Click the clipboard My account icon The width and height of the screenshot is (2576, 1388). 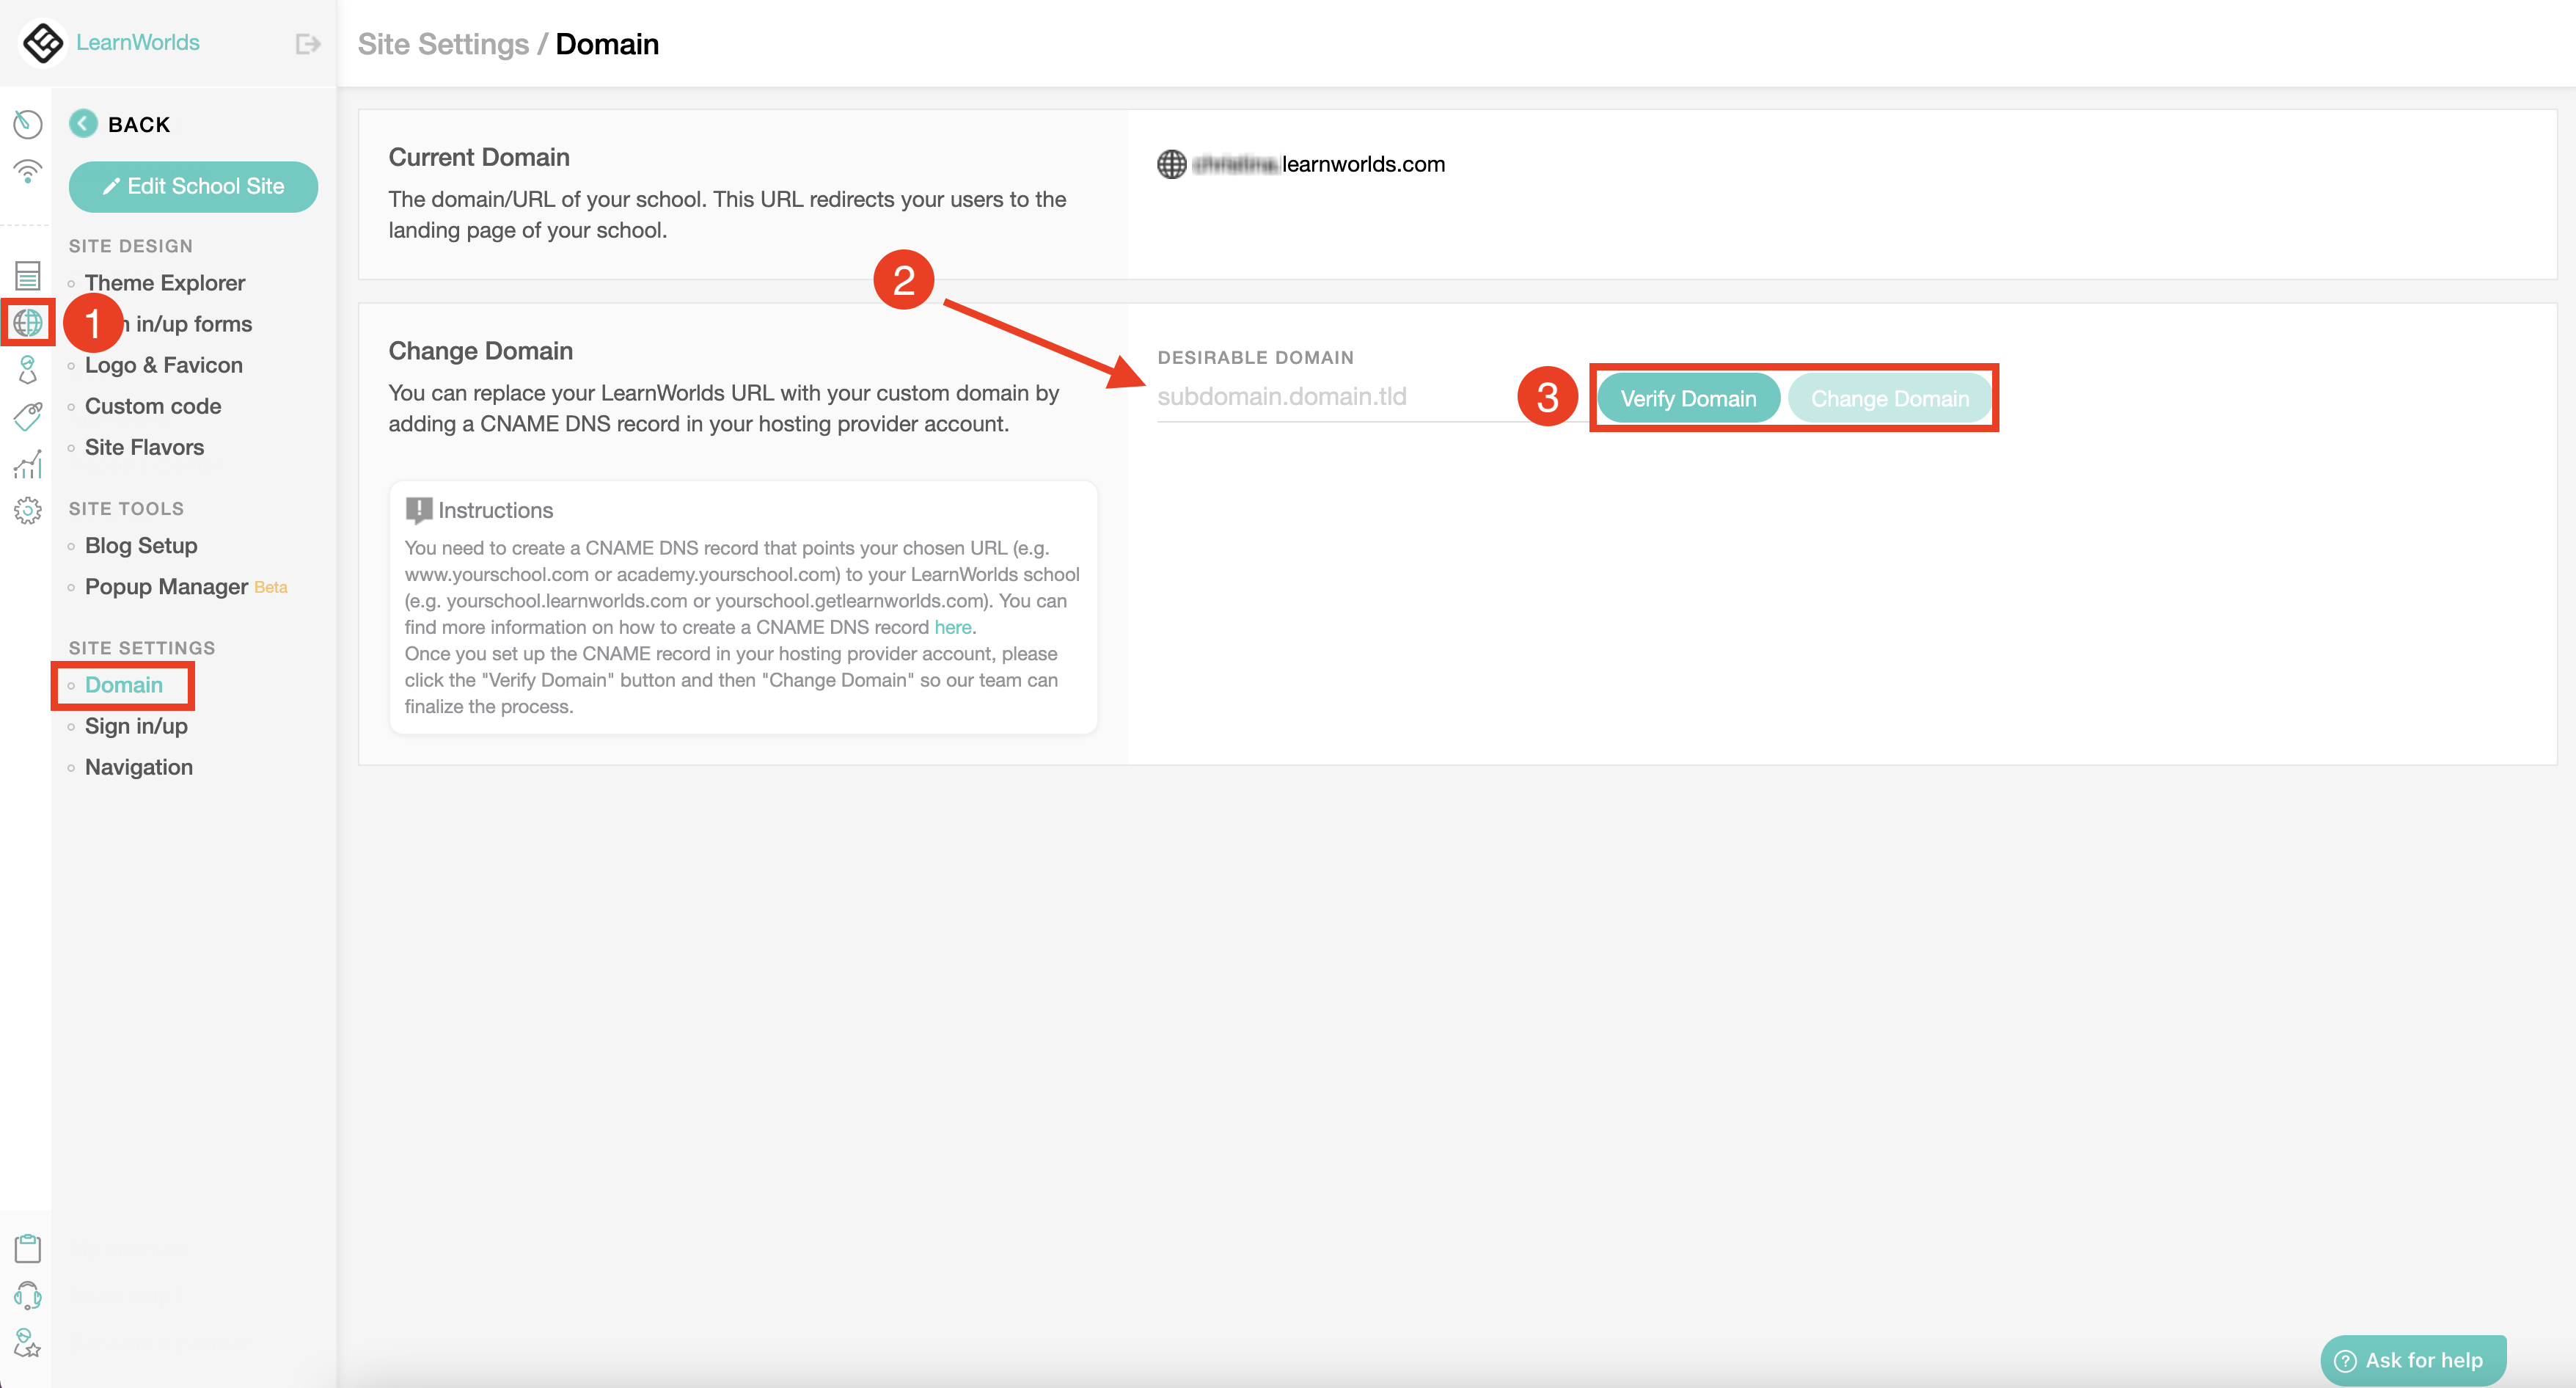coord(27,1248)
